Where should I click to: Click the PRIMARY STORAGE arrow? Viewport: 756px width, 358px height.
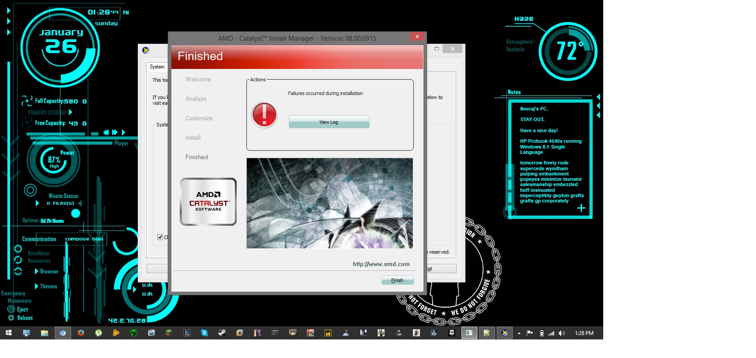(x=70, y=112)
